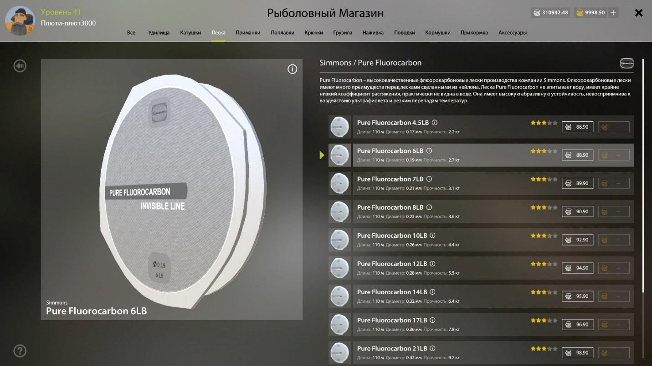The width and height of the screenshot is (652, 366).
Task: Switch to the Удилища tab
Action: tap(159, 33)
